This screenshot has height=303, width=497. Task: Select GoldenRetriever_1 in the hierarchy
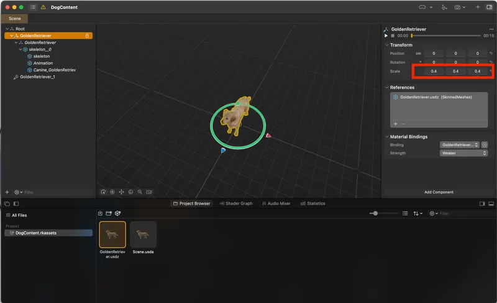click(37, 77)
